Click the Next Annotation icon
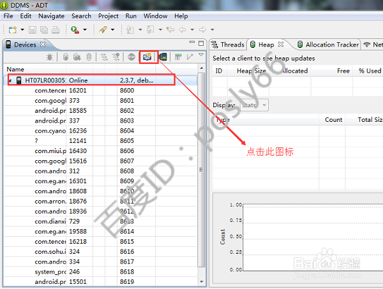Viewport: 383px width, 289px height. click(x=130, y=30)
